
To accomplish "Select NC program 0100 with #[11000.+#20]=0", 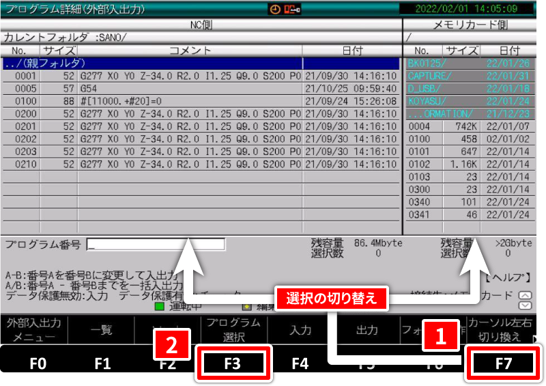I will [x=201, y=101].
